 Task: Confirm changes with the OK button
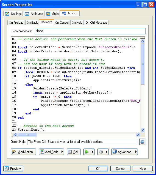pos(98,168)
